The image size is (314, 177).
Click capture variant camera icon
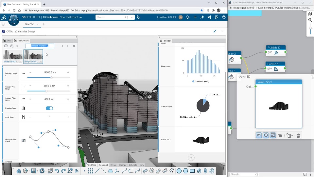tap(6, 46)
